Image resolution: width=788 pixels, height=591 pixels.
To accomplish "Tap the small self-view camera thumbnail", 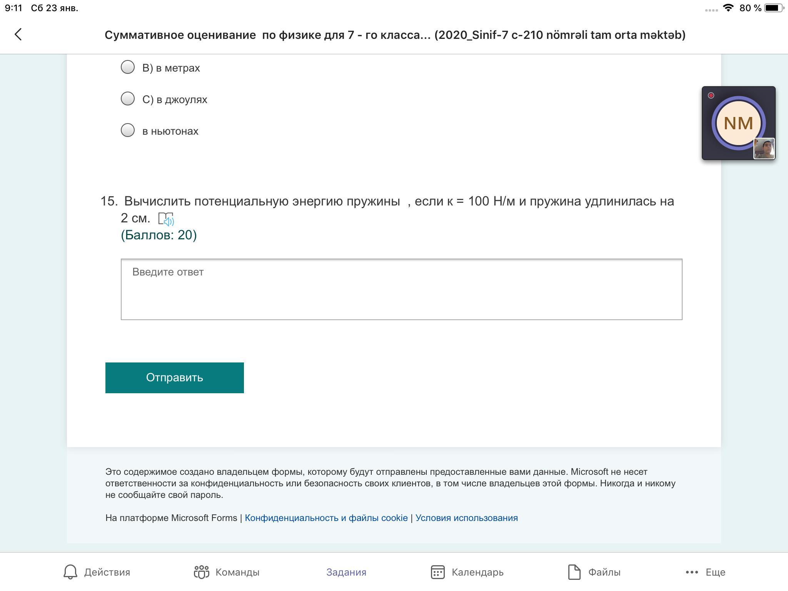I will [764, 149].
